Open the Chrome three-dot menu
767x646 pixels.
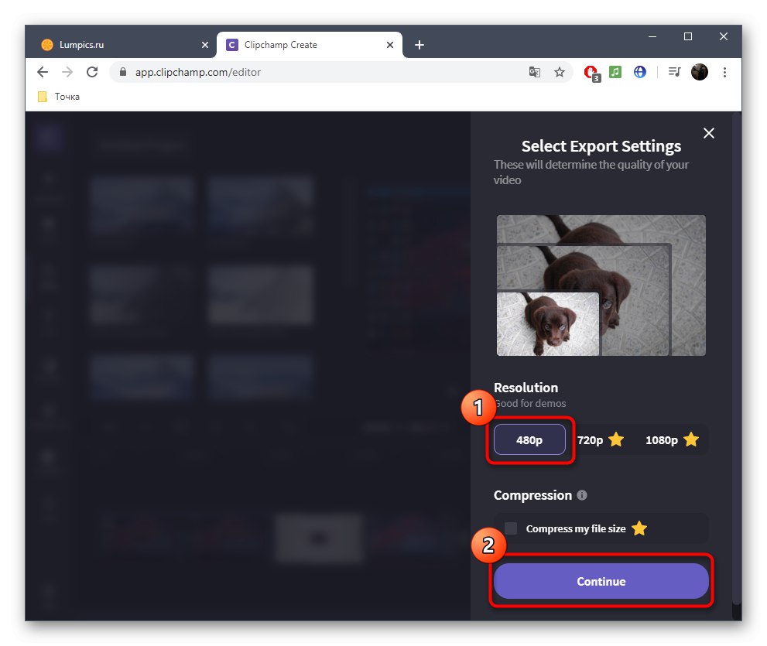(x=724, y=71)
